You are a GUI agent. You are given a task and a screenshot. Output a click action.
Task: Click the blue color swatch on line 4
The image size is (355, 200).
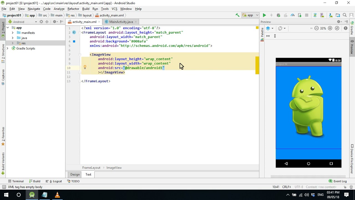(x=74, y=41)
